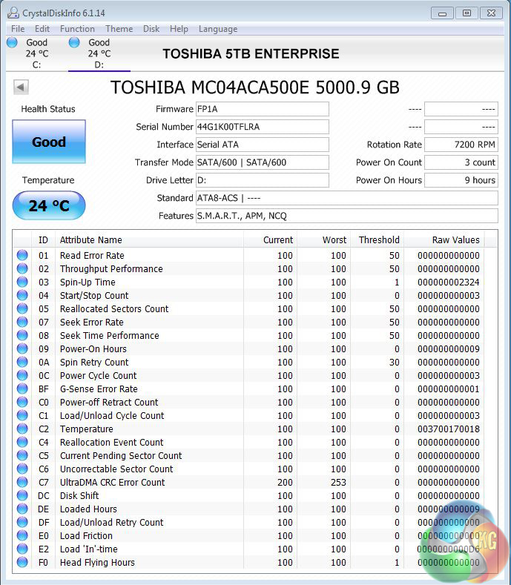Click status icon for Load 'In'-time
Viewport: 511px width, 585px height.
(x=22, y=549)
